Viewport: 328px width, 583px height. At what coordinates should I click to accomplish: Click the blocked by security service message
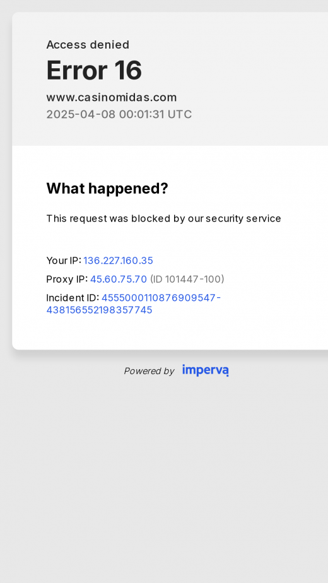point(163,218)
